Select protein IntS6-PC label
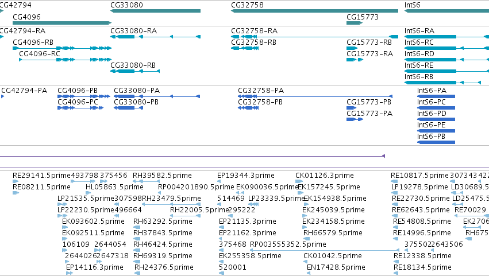 [432, 102]
